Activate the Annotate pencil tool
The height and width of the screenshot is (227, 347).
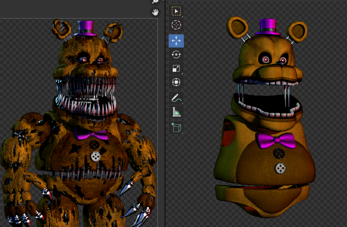pyautogui.click(x=176, y=98)
